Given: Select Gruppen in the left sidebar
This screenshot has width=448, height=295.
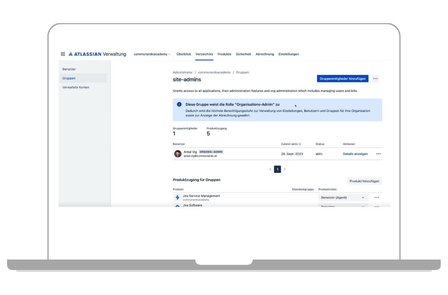Looking at the screenshot, I should (83, 78).
